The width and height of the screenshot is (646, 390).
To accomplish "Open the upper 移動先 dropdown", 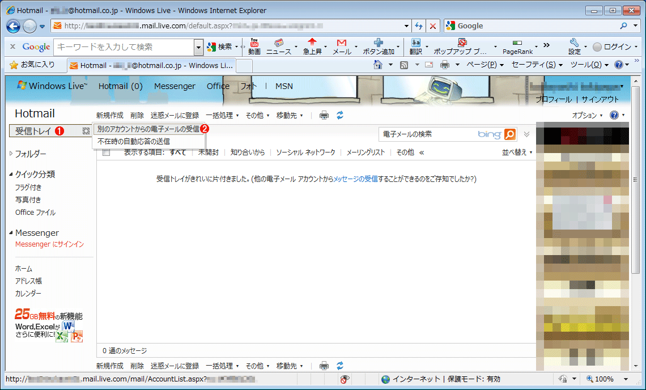I will [x=290, y=116].
